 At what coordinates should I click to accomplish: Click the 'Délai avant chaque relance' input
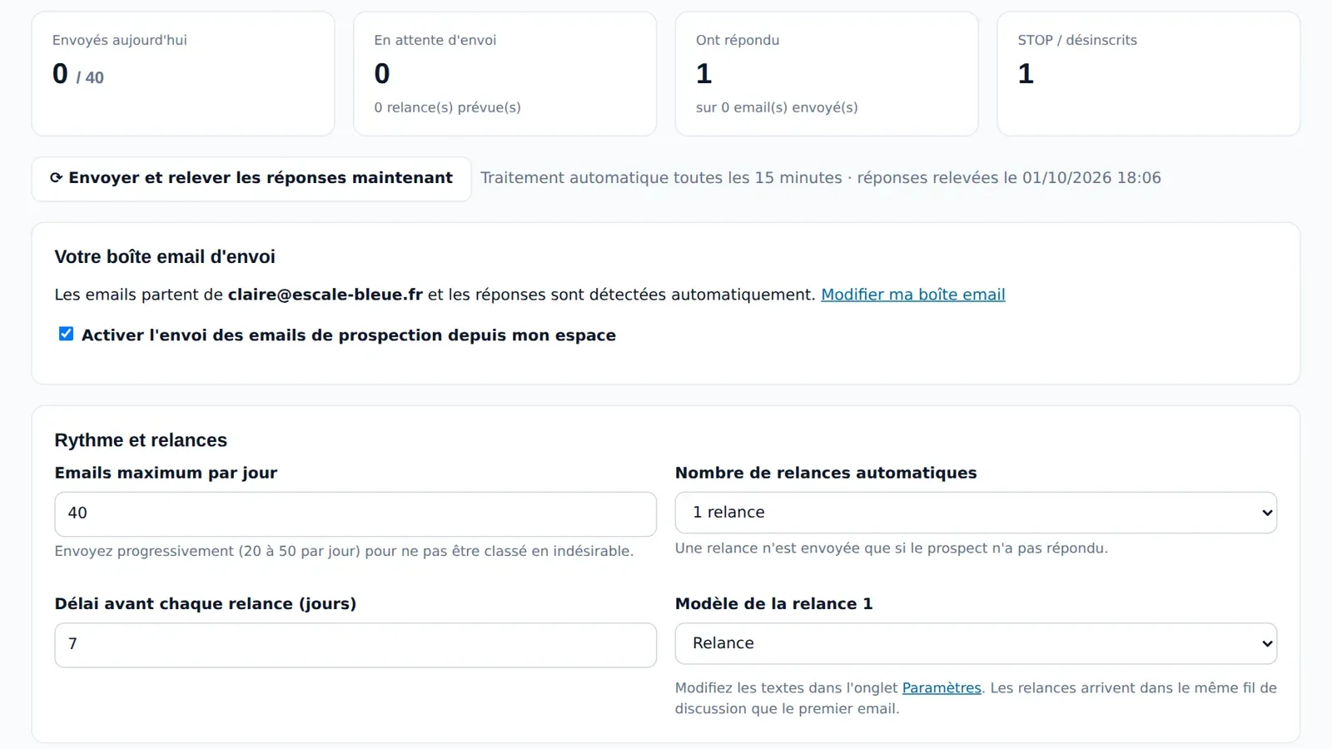coord(355,645)
